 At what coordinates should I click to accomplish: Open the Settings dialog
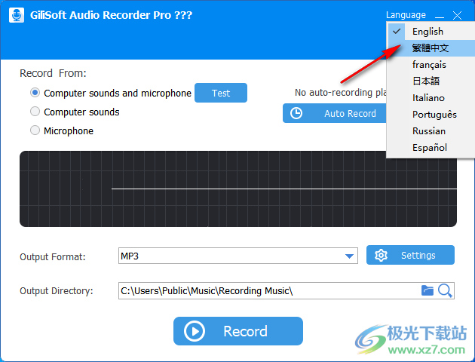click(410, 255)
